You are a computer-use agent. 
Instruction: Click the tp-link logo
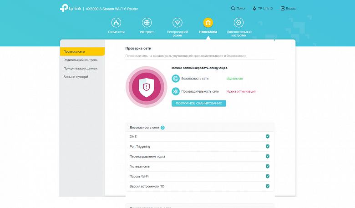pos(71,8)
